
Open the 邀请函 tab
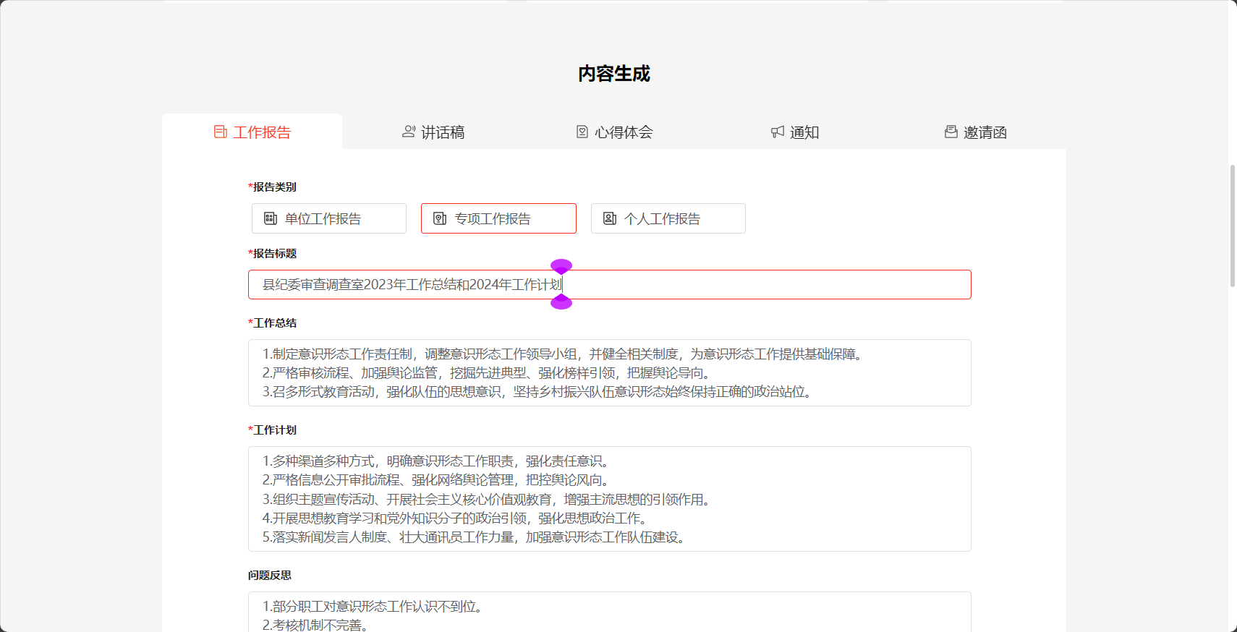tap(975, 132)
